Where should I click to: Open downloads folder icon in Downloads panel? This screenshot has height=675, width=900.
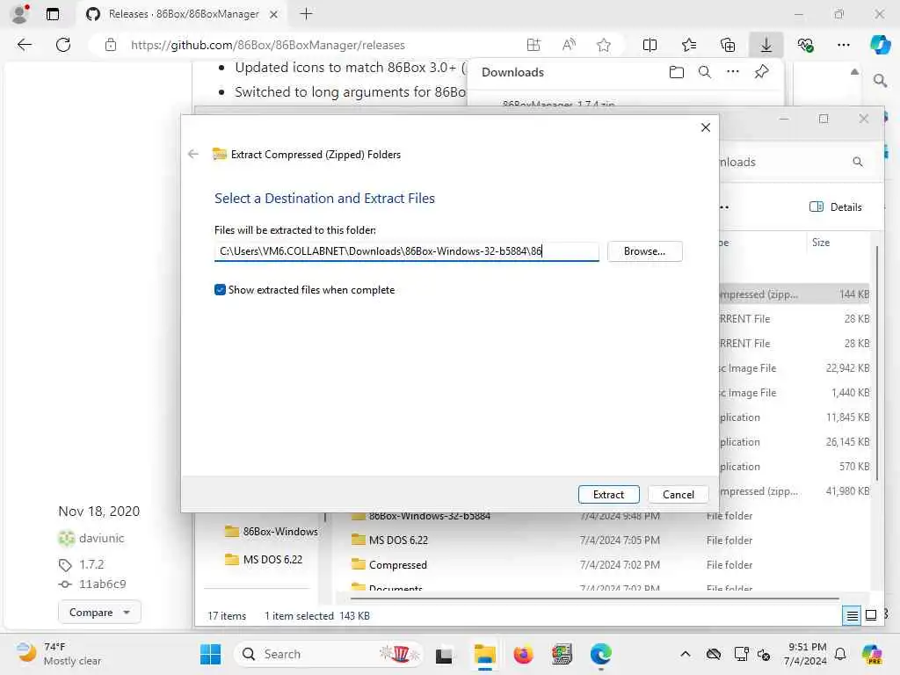(x=677, y=72)
